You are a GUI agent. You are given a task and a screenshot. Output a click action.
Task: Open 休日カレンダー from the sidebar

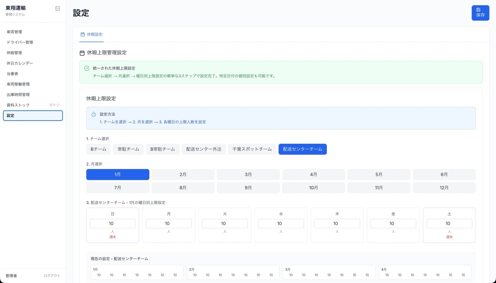33,63
